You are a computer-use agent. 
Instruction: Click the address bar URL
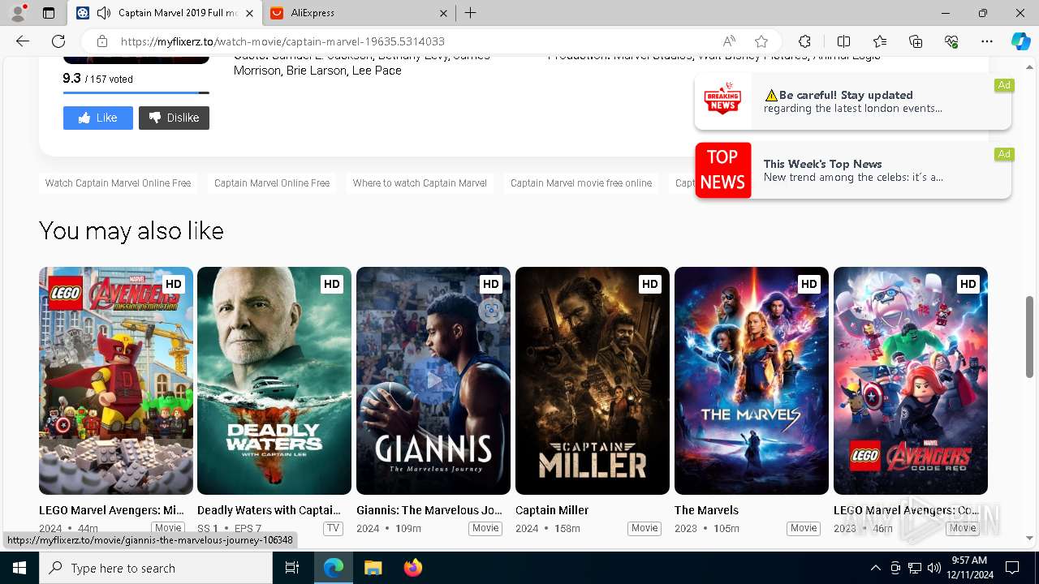(282, 41)
